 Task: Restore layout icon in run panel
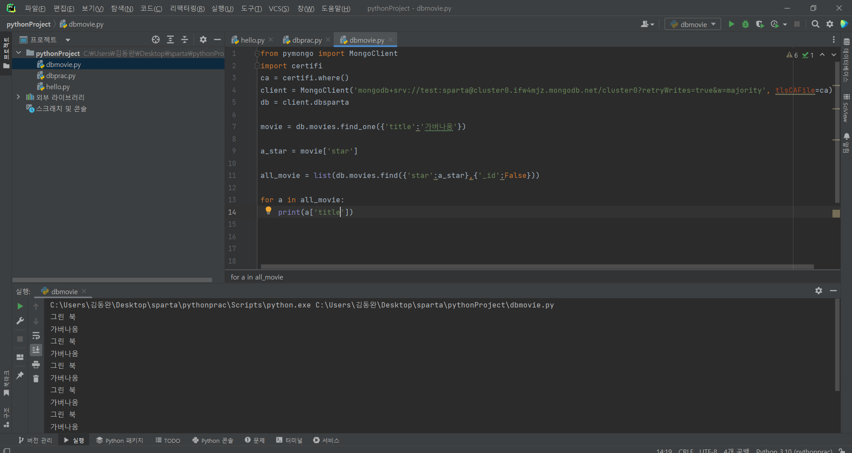[x=20, y=357]
